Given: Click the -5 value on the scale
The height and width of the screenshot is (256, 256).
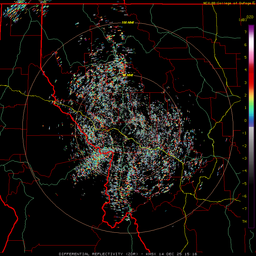Looking at the screenshot, I should (x=244, y=184).
